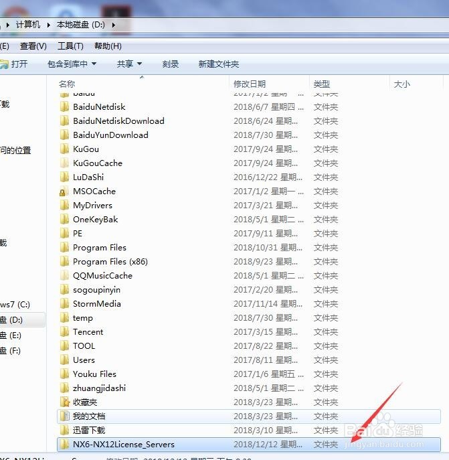Image resolution: width=449 pixels, height=460 pixels.
Task: Click the 打开 toolbar button
Action: coord(14,64)
